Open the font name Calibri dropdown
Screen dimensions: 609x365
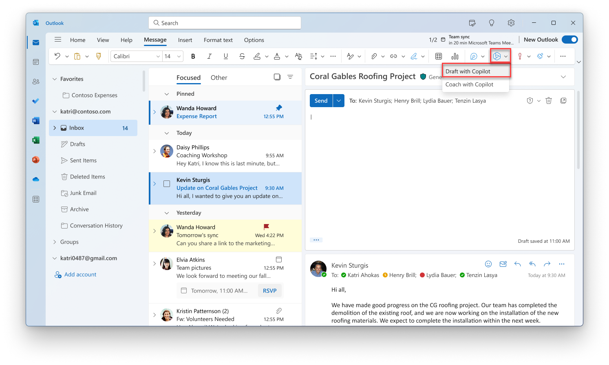click(x=158, y=57)
